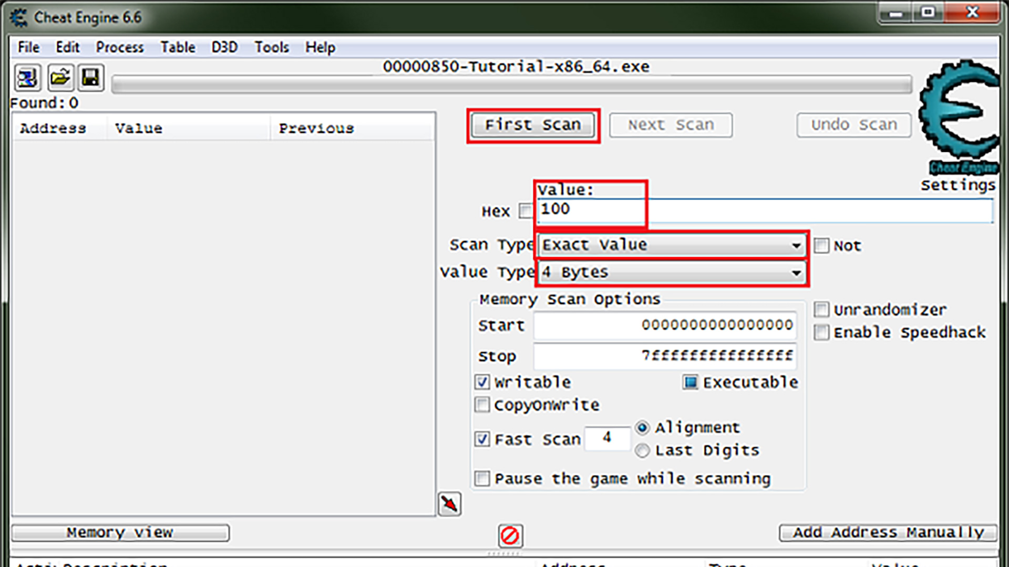The width and height of the screenshot is (1009, 567).
Task: Open the D3D menu
Action: pyautogui.click(x=224, y=47)
